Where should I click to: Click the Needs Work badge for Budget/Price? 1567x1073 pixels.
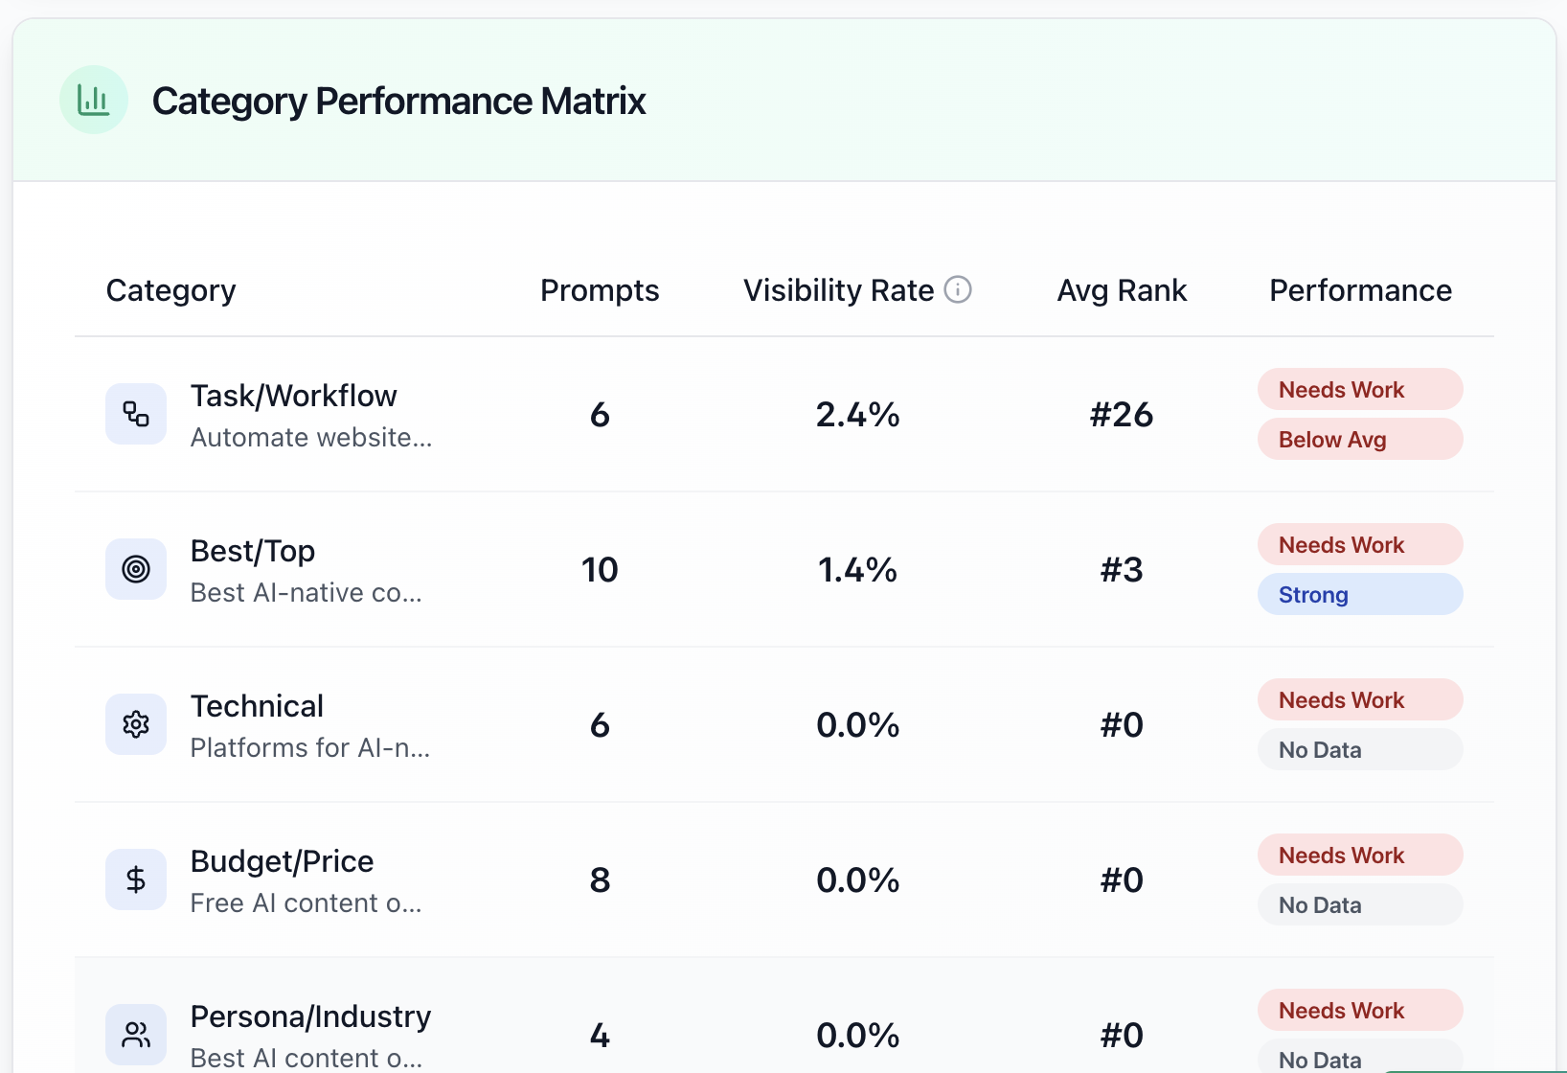(x=1359, y=855)
